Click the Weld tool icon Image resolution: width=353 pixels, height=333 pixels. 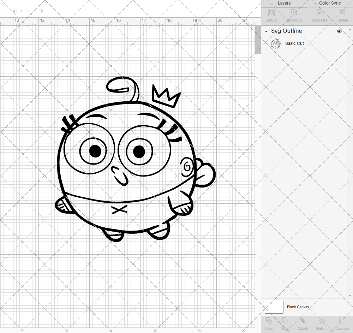click(285, 321)
